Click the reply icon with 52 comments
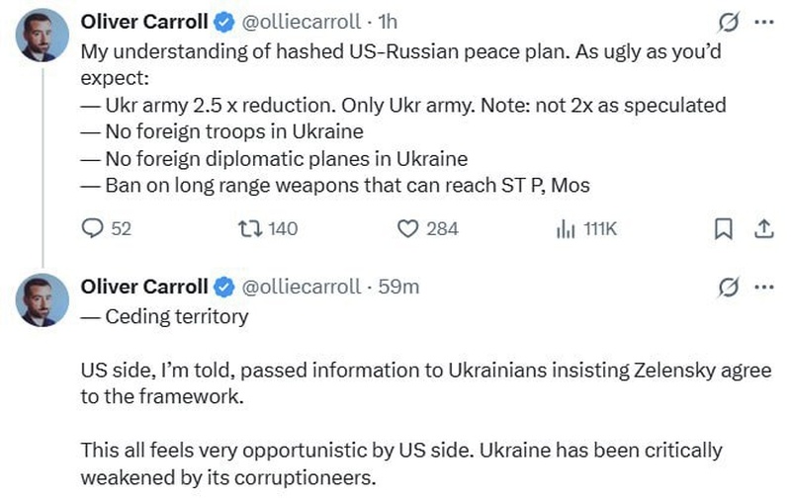 pos(92,228)
